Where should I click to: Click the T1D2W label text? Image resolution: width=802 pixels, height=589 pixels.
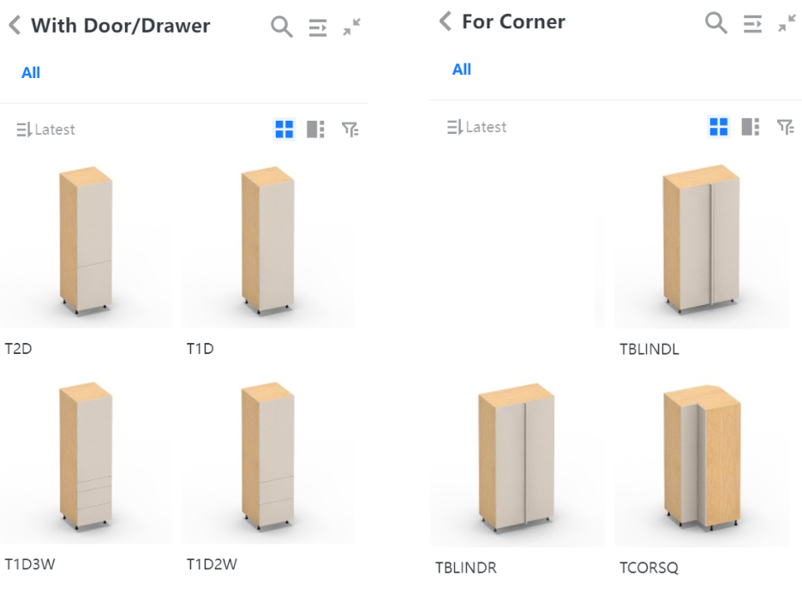coord(212,564)
